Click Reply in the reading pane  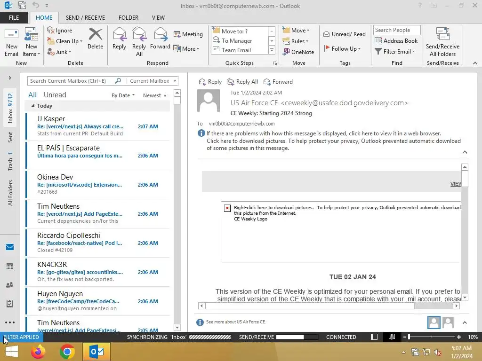[210, 82]
